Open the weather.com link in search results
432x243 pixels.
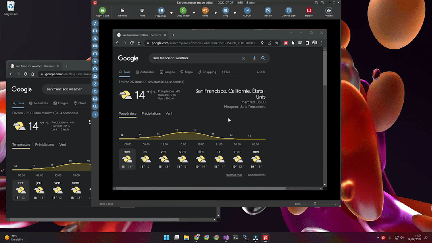click(x=234, y=175)
